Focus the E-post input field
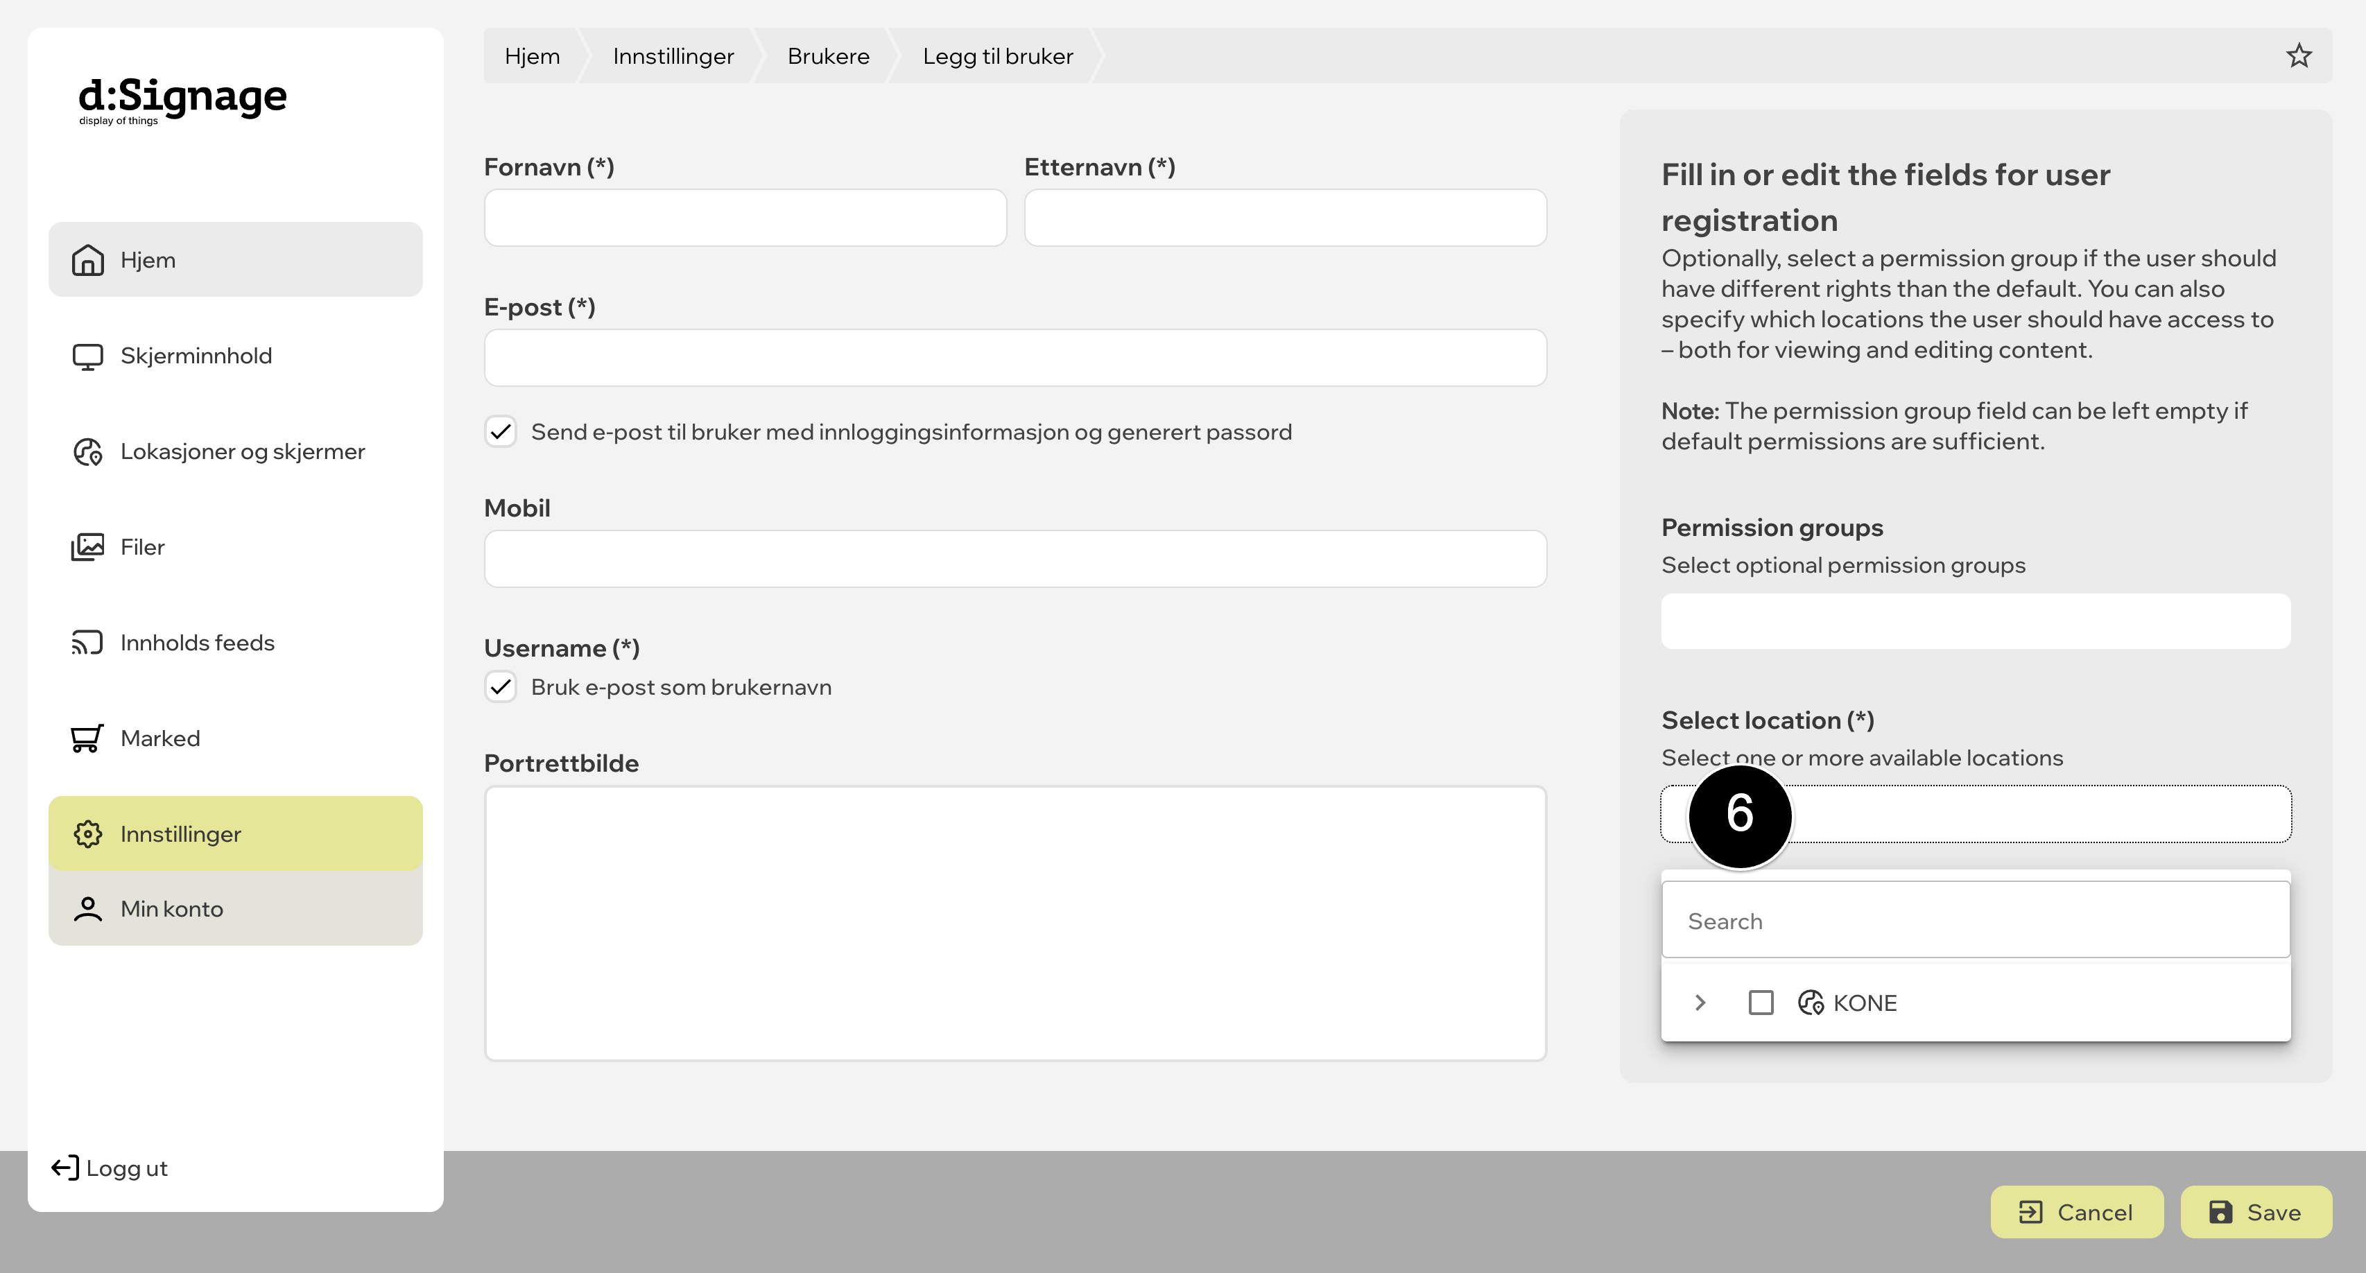The image size is (2366, 1273). coord(1015,358)
